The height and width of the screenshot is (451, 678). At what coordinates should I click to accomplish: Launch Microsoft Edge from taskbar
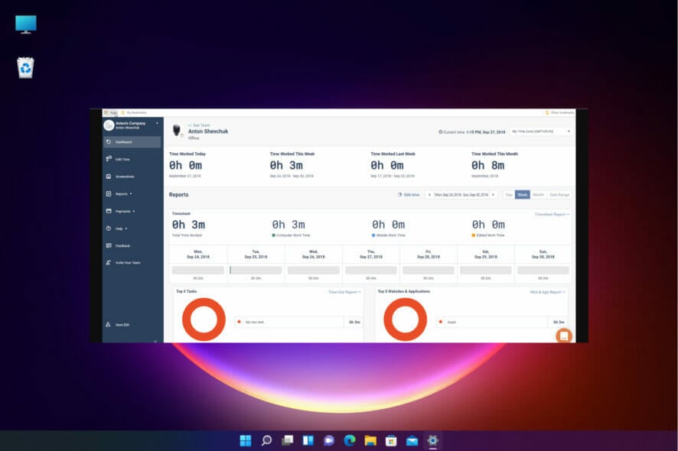click(x=350, y=440)
